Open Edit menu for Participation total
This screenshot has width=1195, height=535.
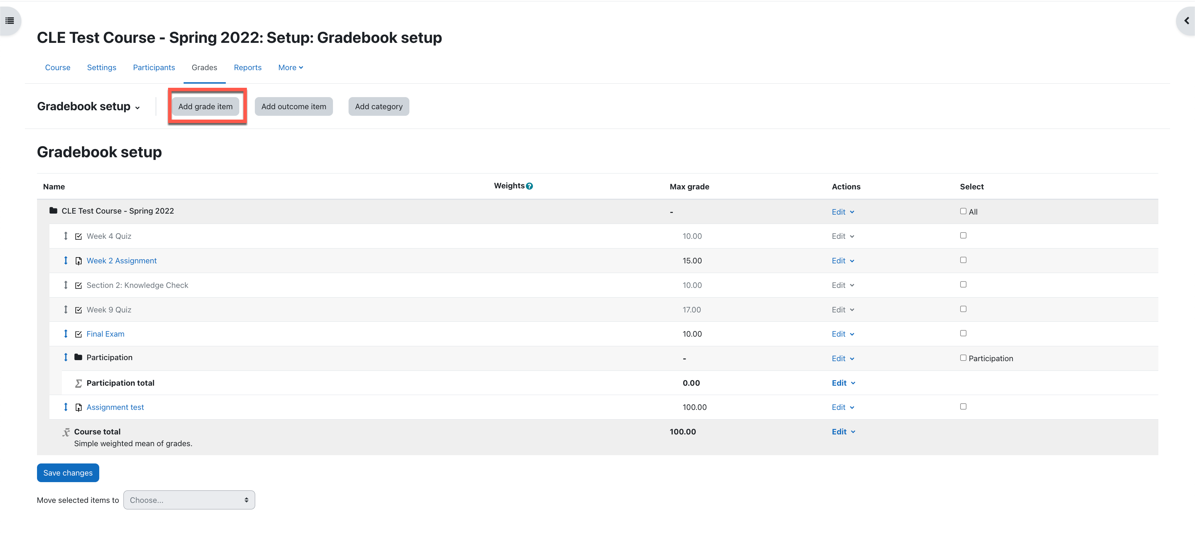click(x=843, y=383)
